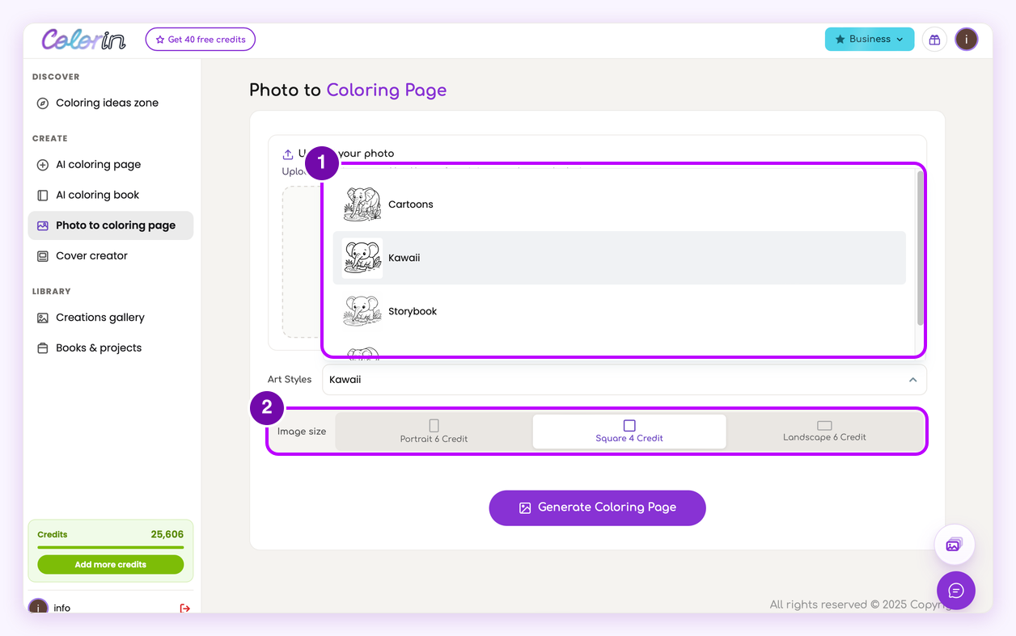Screen dimensions: 1016x636
Task: Click the credits progress bar
Action: tap(111, 547)
